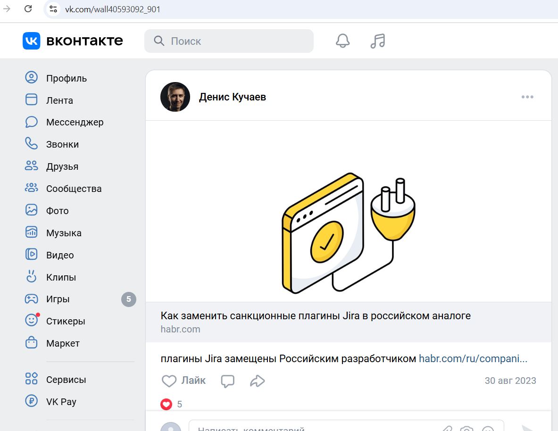The width and height of the screenshot is (558, 431).
Task: Open article title Как заменить санкционные плагины
Action: (x=315, y=315)
